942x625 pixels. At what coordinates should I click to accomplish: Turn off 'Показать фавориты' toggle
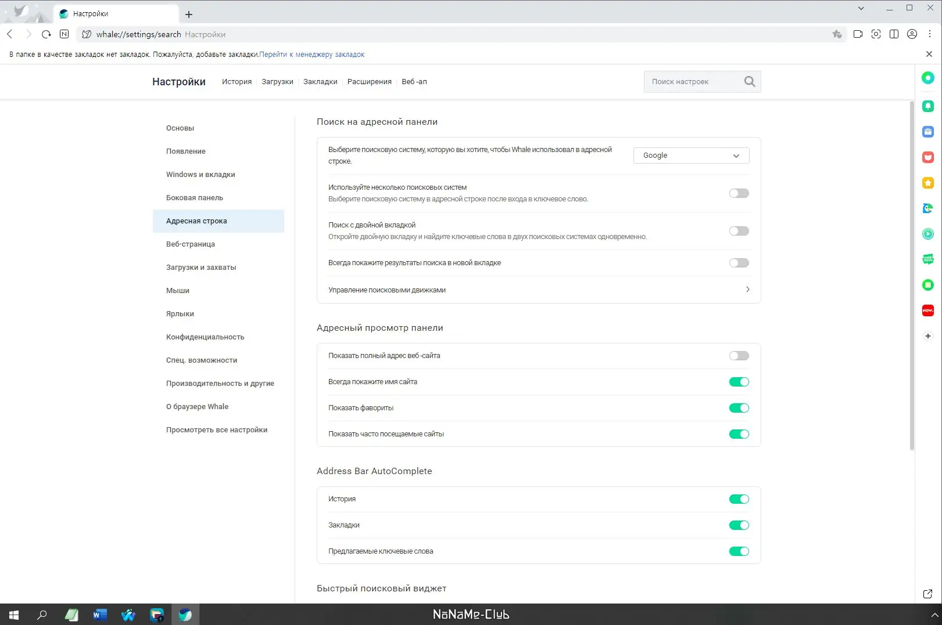[739, 408]
